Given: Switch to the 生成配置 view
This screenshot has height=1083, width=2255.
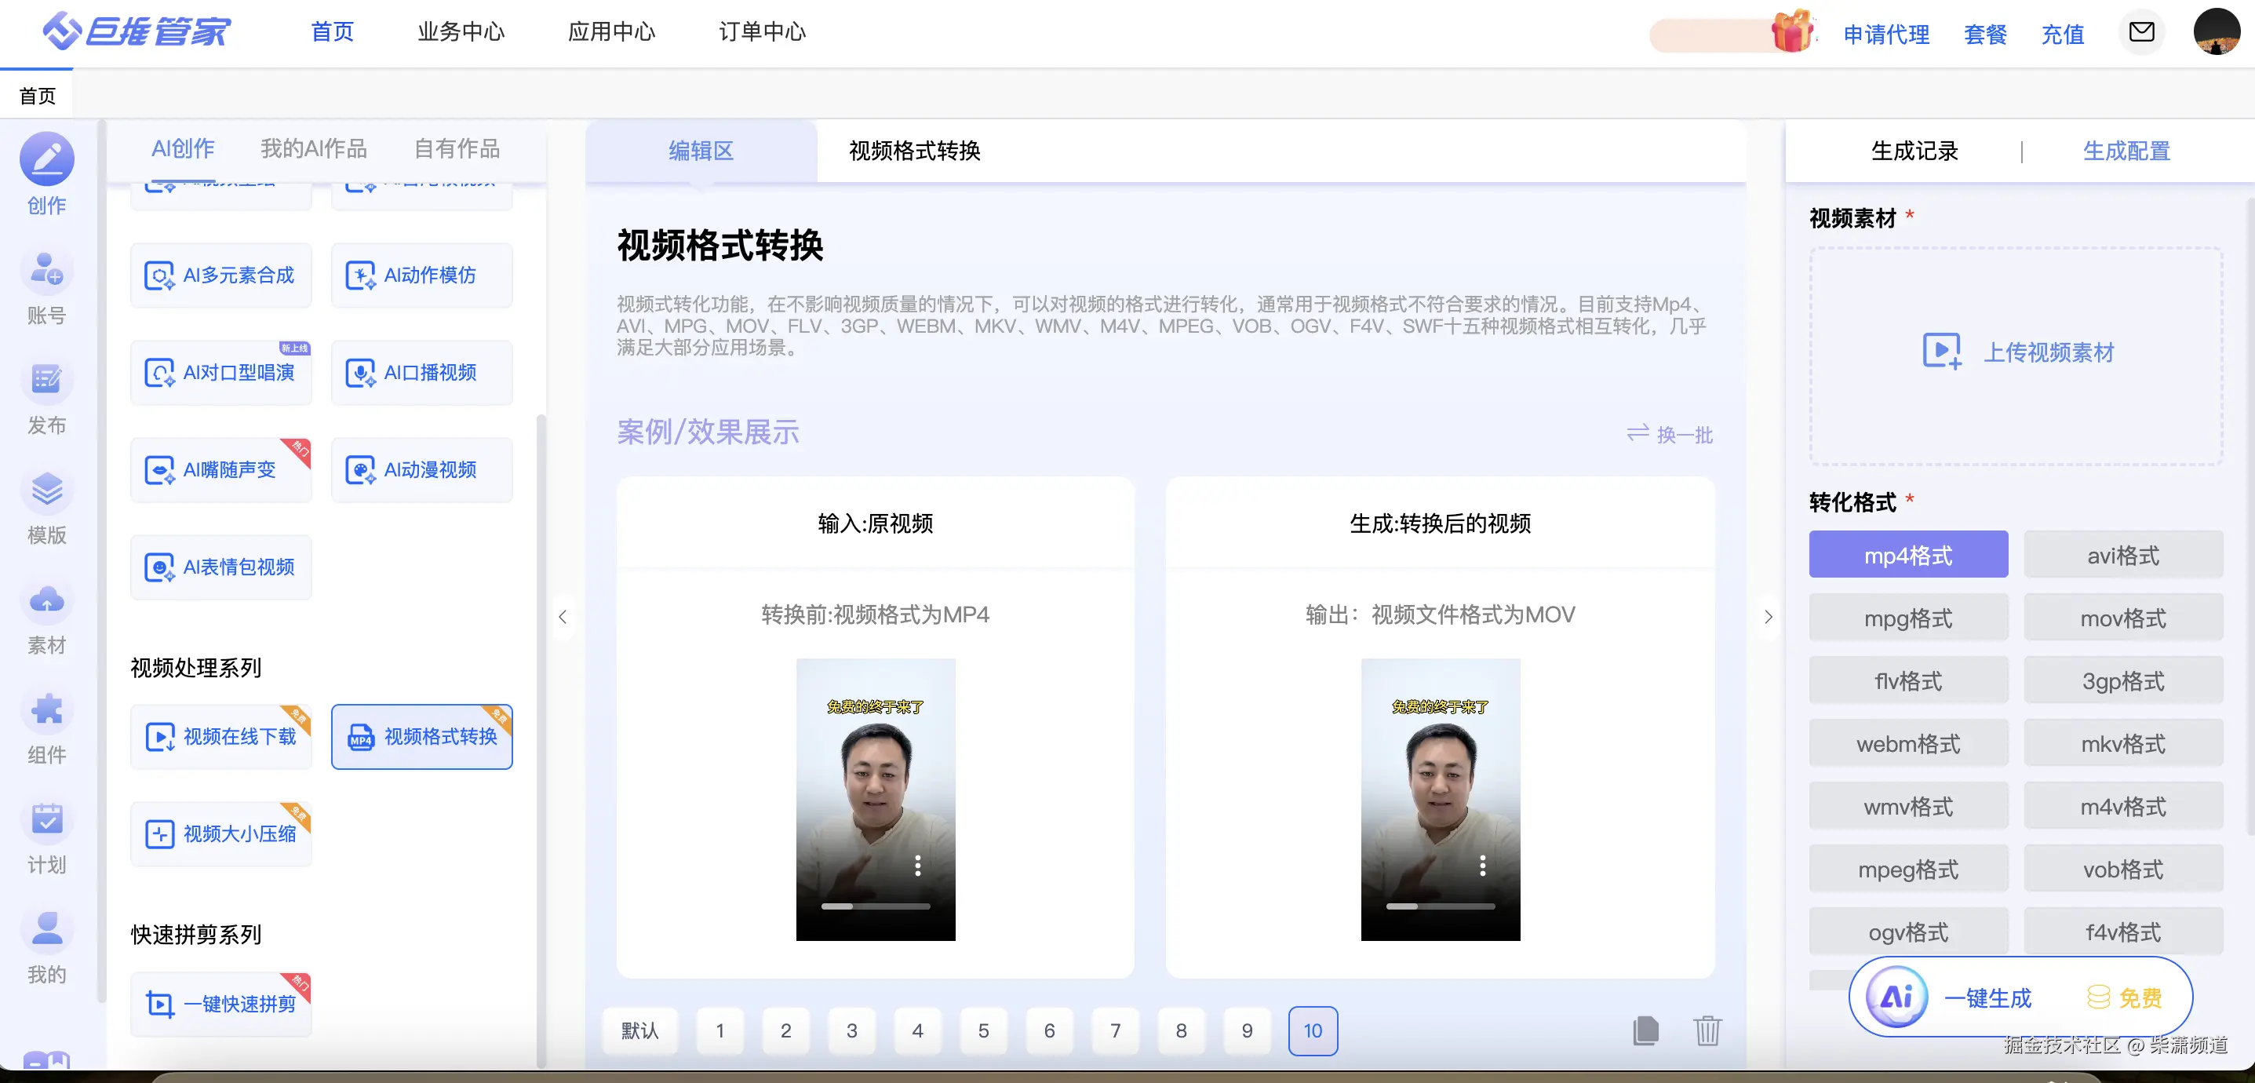Looking at the screenshot, I should pos(2126,151).
